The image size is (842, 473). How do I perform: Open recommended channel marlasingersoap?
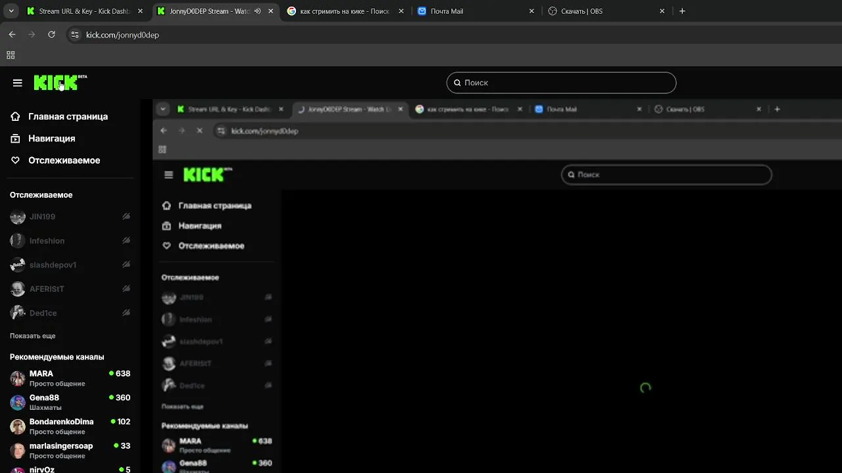70,451
